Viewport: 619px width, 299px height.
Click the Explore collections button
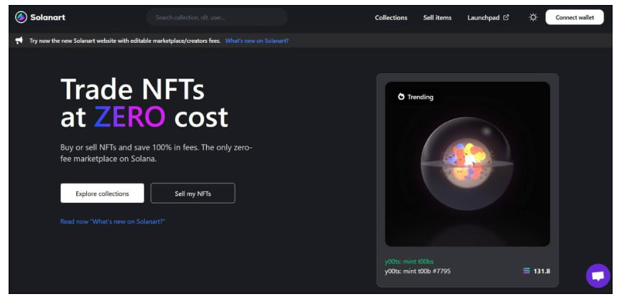click(102, 193)
